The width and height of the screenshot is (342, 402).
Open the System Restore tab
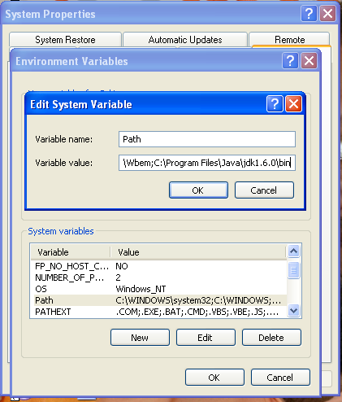[x=65, y=40]
